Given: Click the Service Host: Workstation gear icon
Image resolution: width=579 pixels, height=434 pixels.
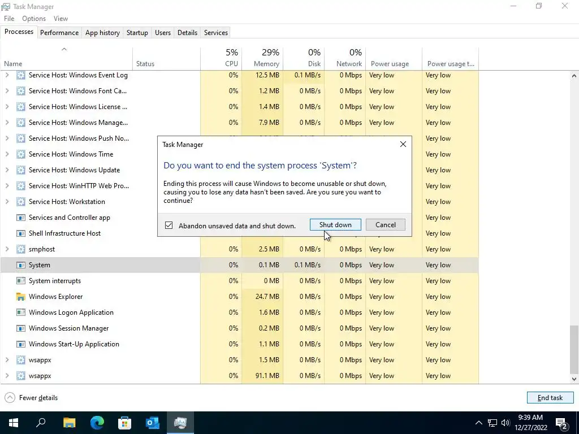Looking at the screenshot, I should [x=21, y=202].
